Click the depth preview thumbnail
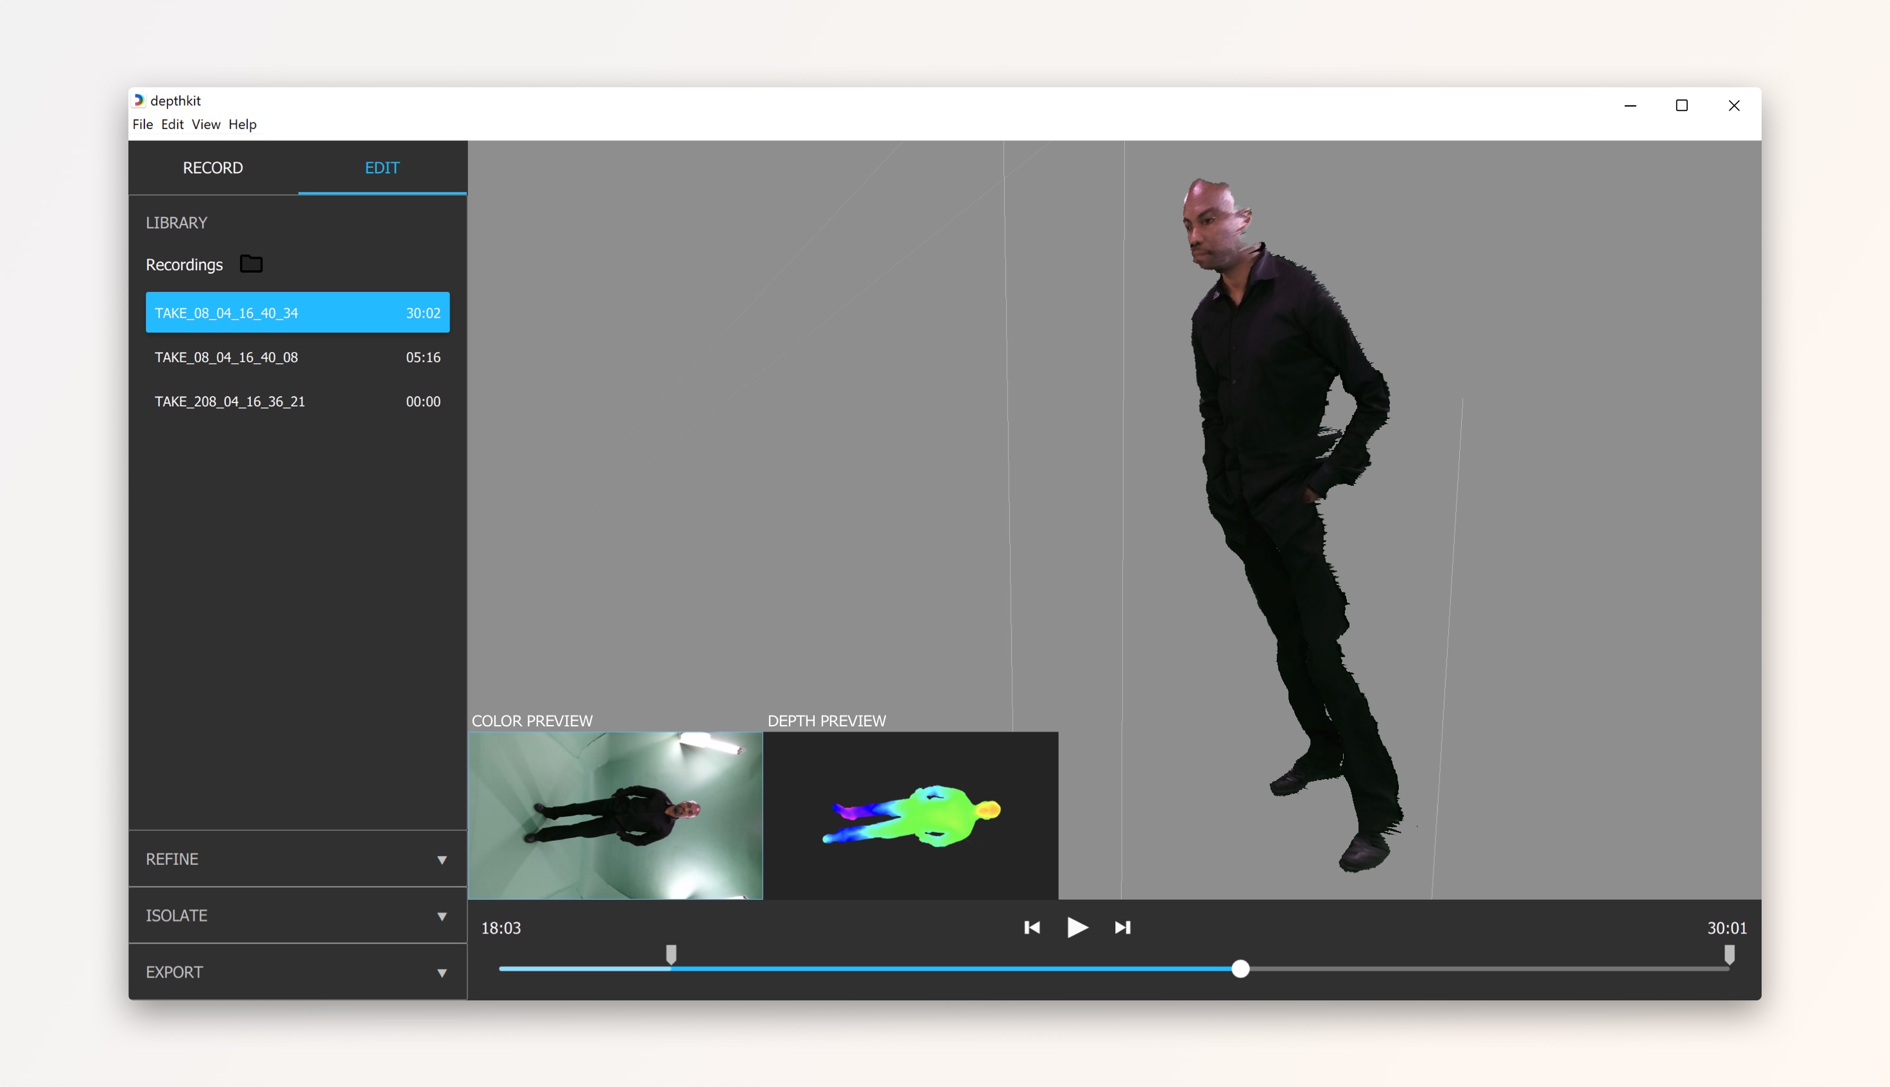1890x1087 pixels. point(910,815)
